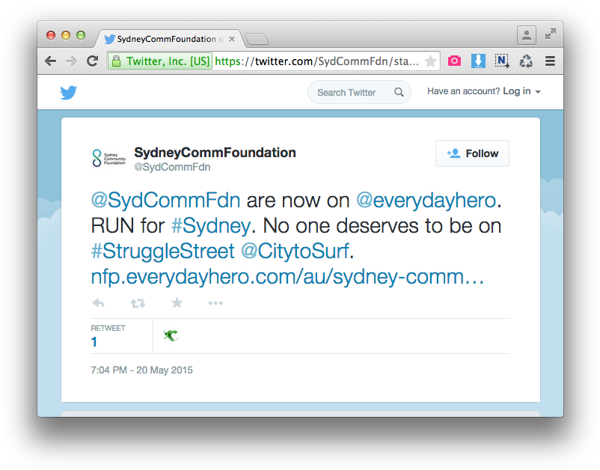Open the @SydCommFdn handle under the name
The image size is (600, 470).
coord(172,167)
